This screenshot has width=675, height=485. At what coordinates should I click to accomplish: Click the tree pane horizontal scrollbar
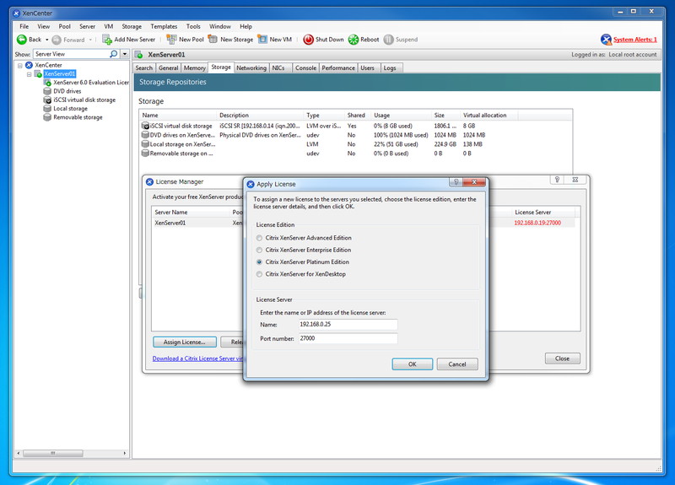pos(53,453)
